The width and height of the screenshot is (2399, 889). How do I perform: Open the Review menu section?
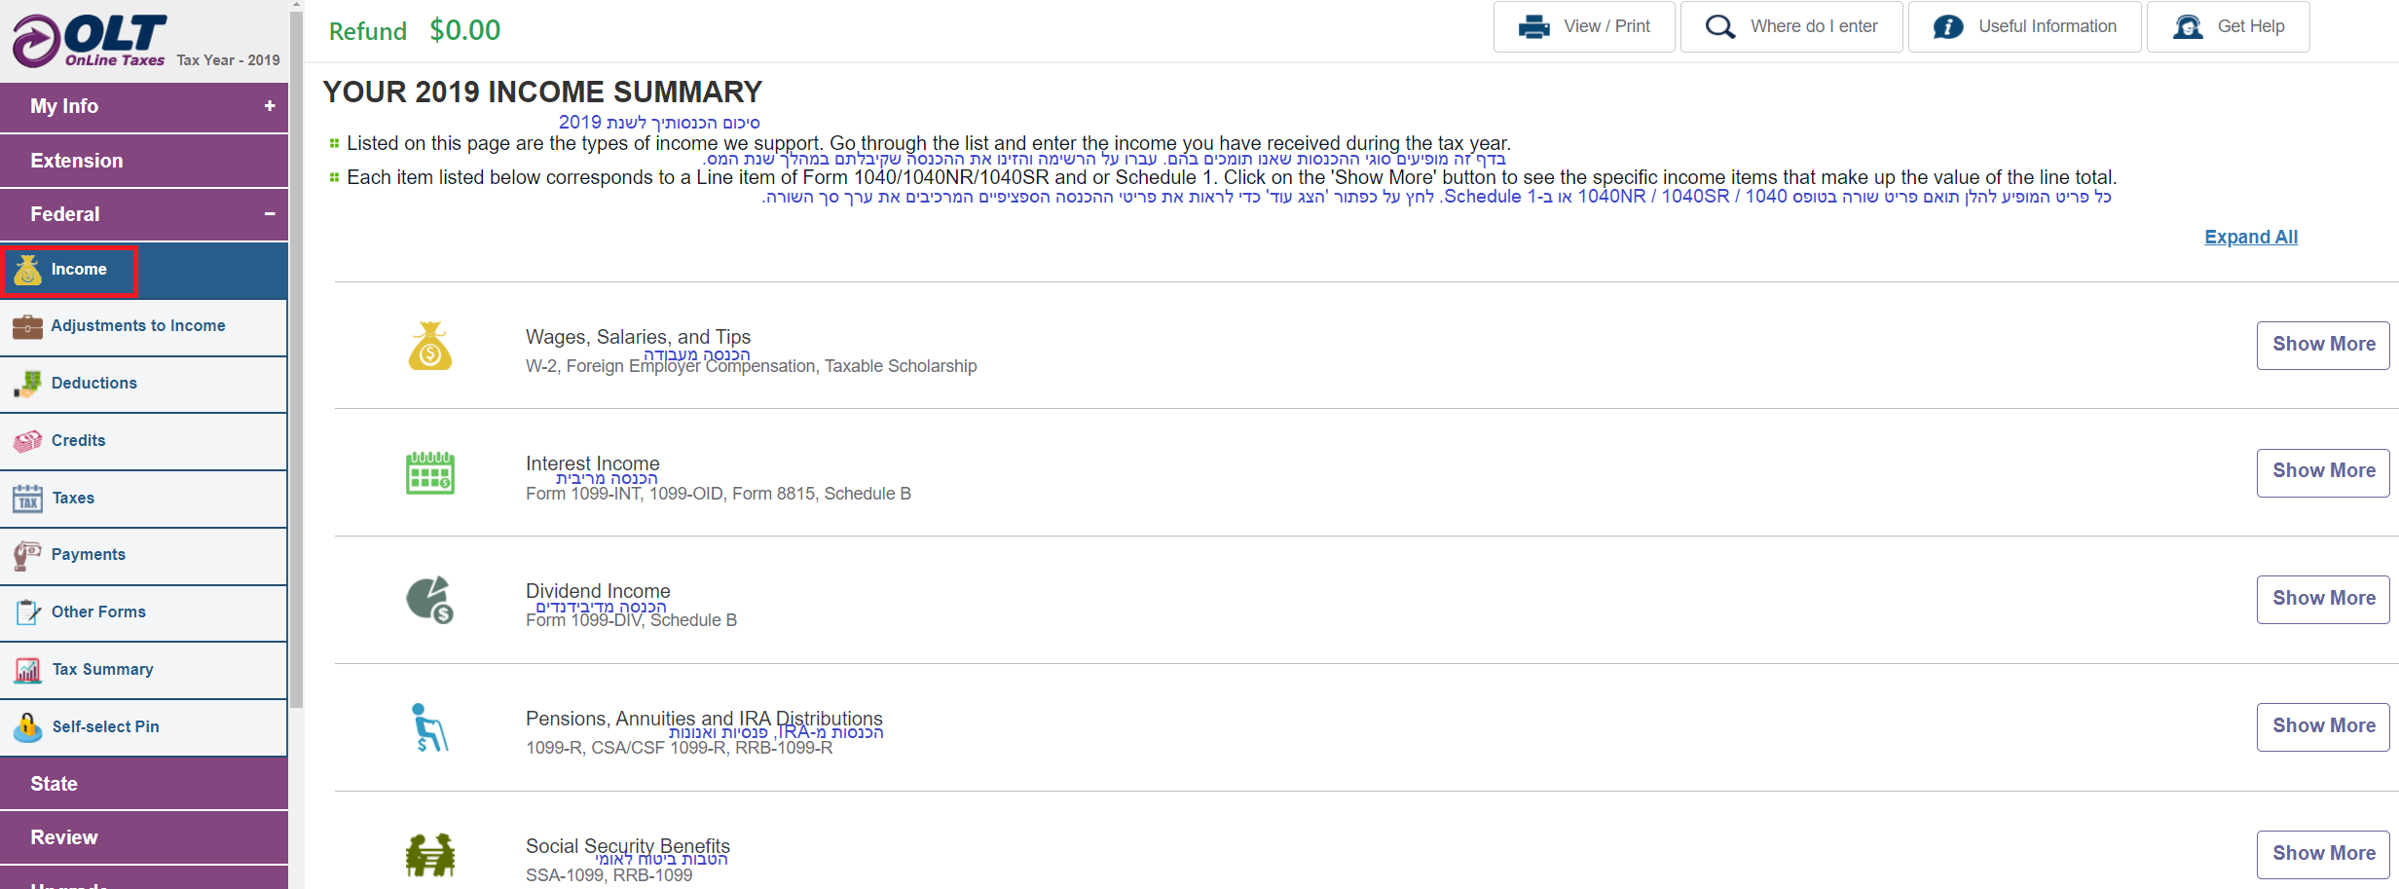tap(144, 837)
